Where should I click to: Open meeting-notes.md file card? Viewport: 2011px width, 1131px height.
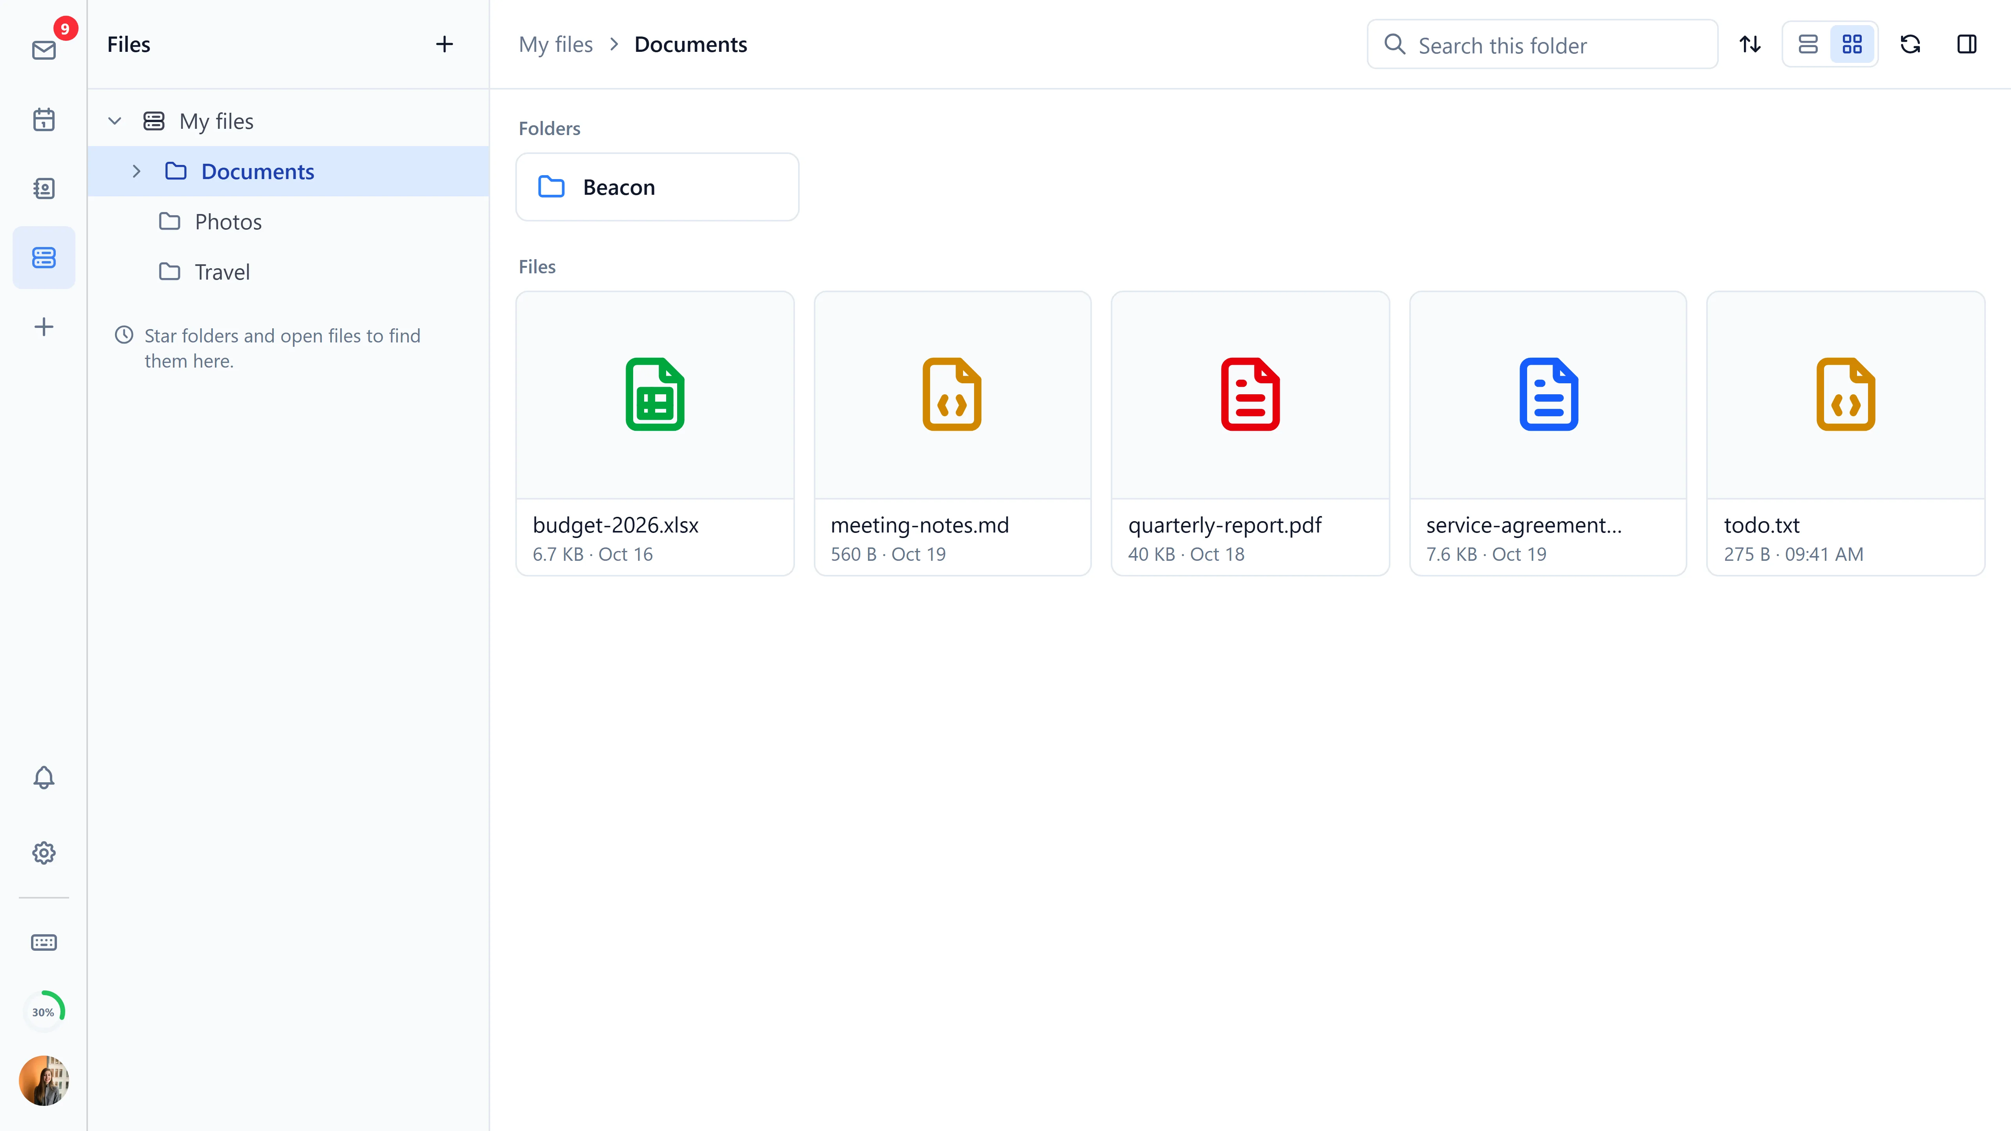coord(952,433)
